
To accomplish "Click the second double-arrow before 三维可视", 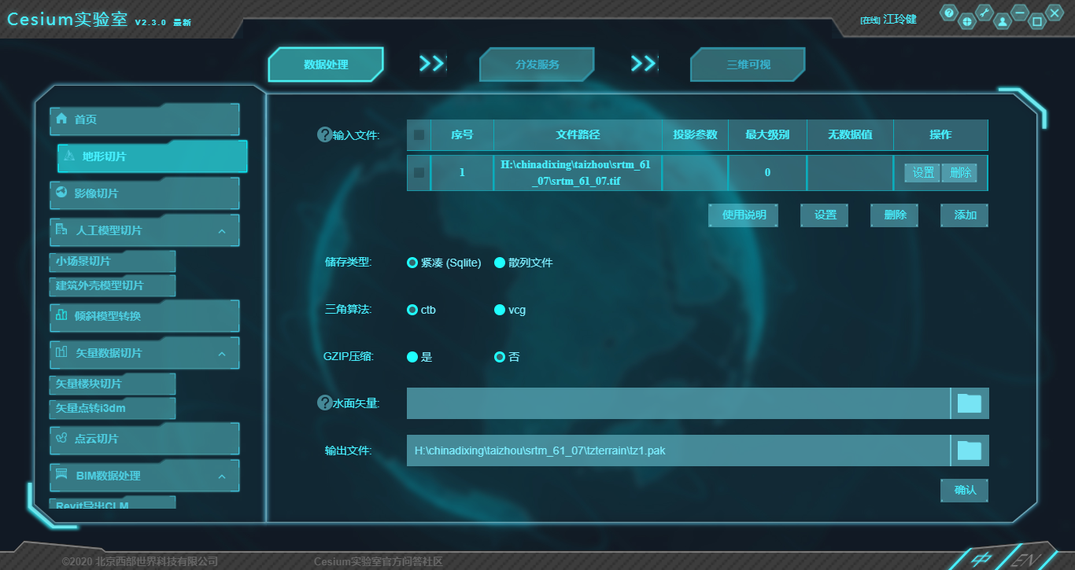I will point(644,64).
